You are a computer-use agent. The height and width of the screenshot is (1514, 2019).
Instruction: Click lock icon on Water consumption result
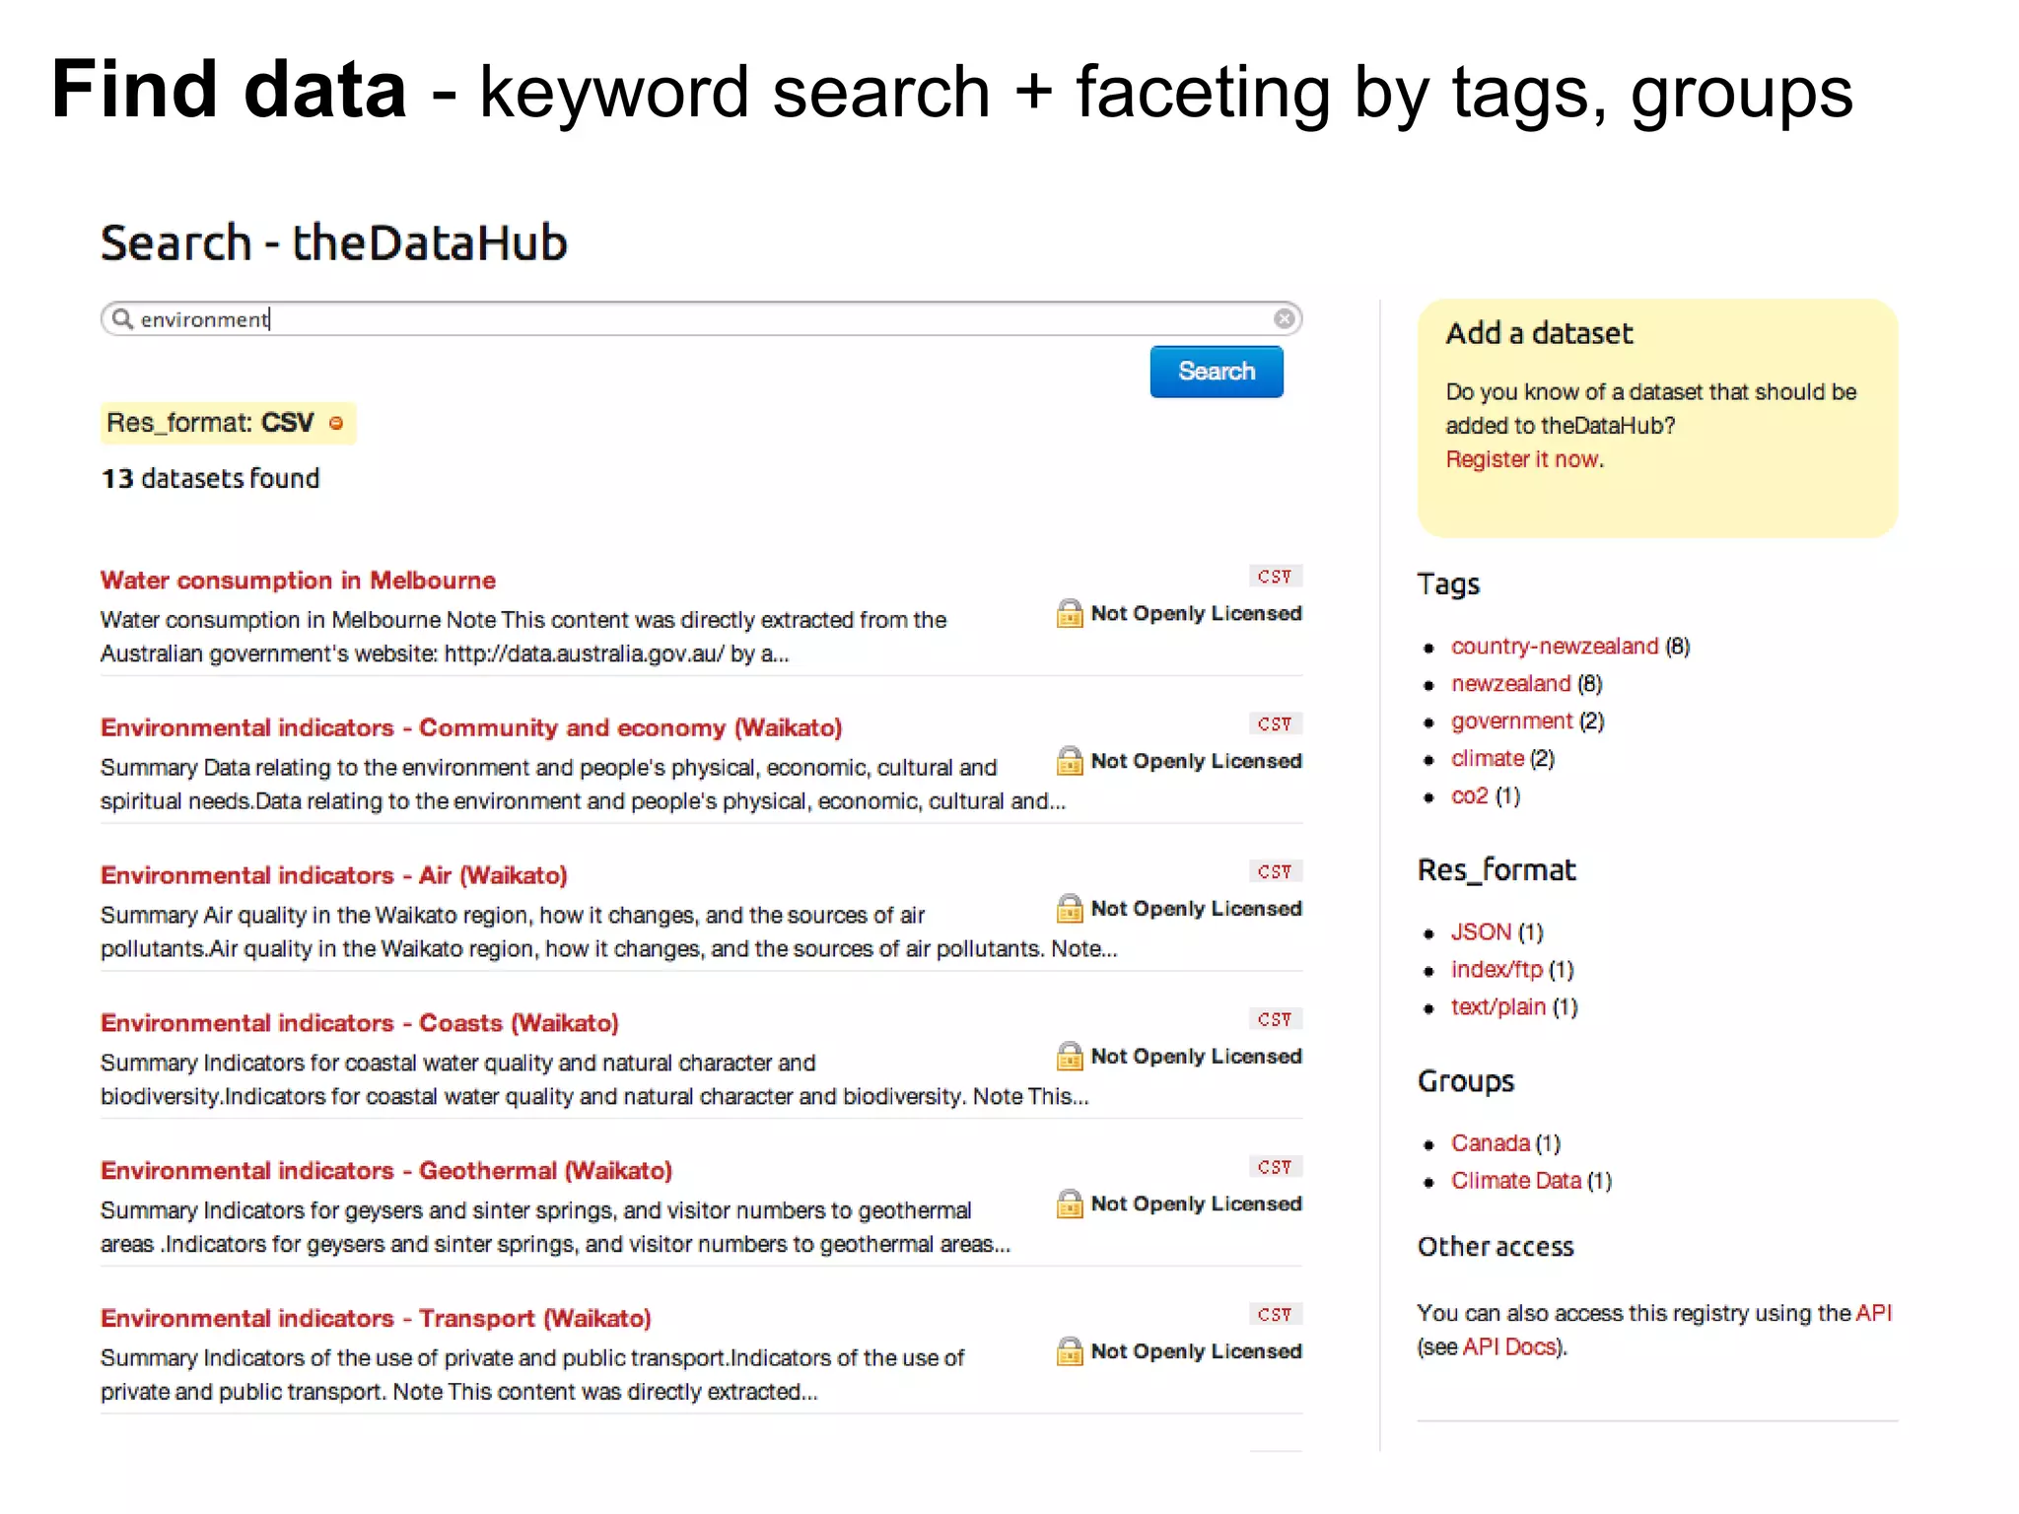(x=1069, y=613)
